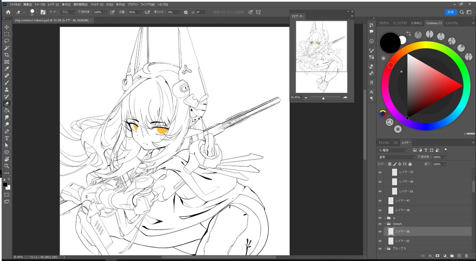Select the History Brush tool
Viewport: 476px width, 261px height.
7,96
